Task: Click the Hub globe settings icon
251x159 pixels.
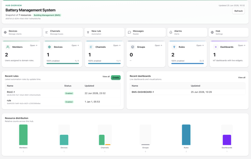Action: pyautogui.click(x=212, y=32)
